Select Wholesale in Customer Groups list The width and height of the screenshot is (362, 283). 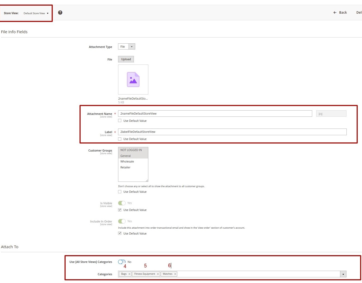click(127, 161)
